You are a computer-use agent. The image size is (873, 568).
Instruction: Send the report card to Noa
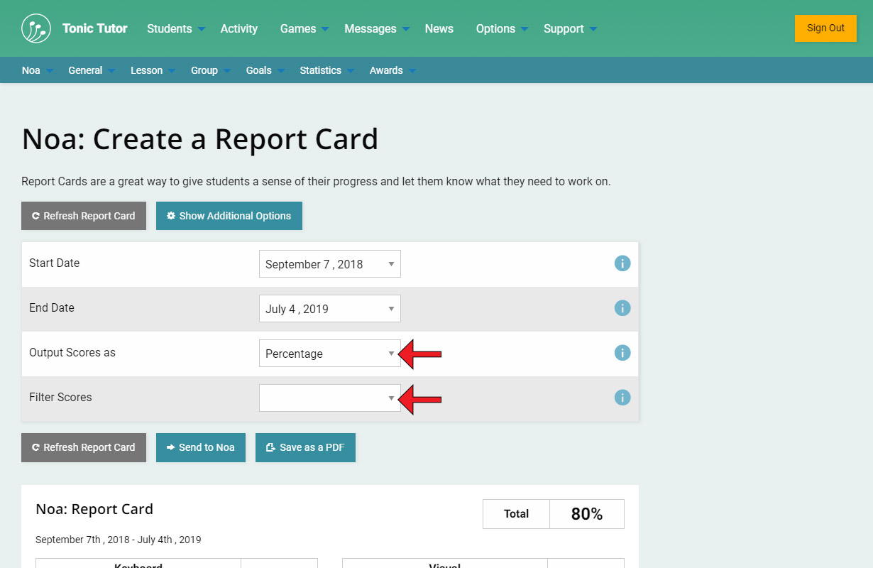point(200,447)
